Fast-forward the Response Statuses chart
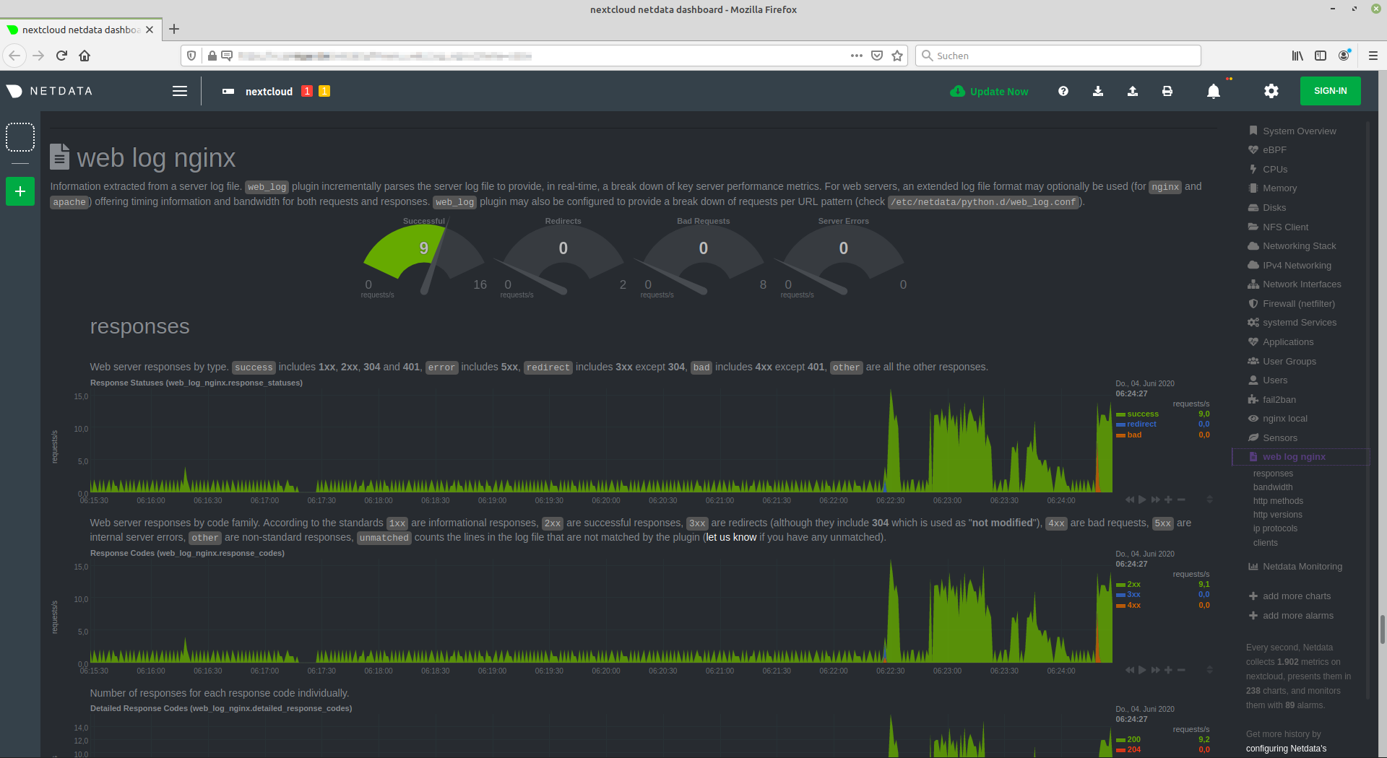 click(1155, 500)
